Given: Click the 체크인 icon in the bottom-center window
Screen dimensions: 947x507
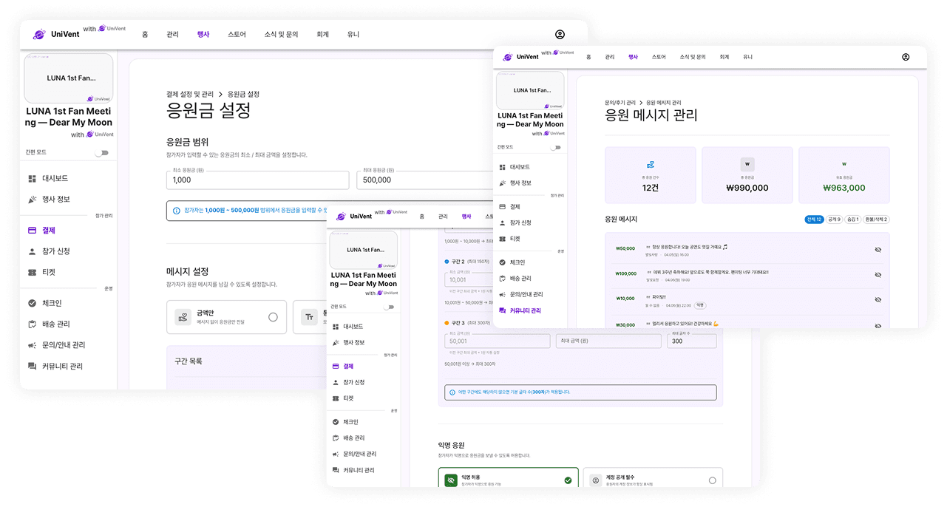Looking at the screenshot, I should tap(336, 422).
